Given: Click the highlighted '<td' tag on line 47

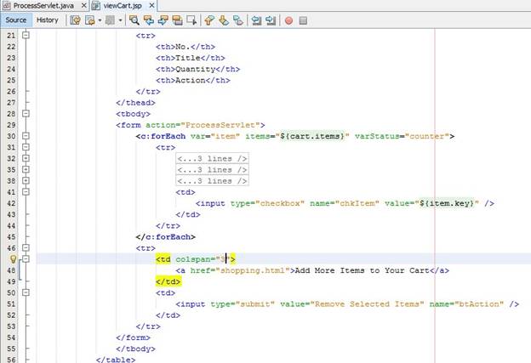Looking at the screenshot, I should click(x=163, y=259).
